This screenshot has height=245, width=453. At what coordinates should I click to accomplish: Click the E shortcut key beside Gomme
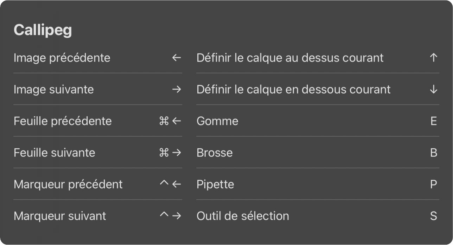[434, 121]
